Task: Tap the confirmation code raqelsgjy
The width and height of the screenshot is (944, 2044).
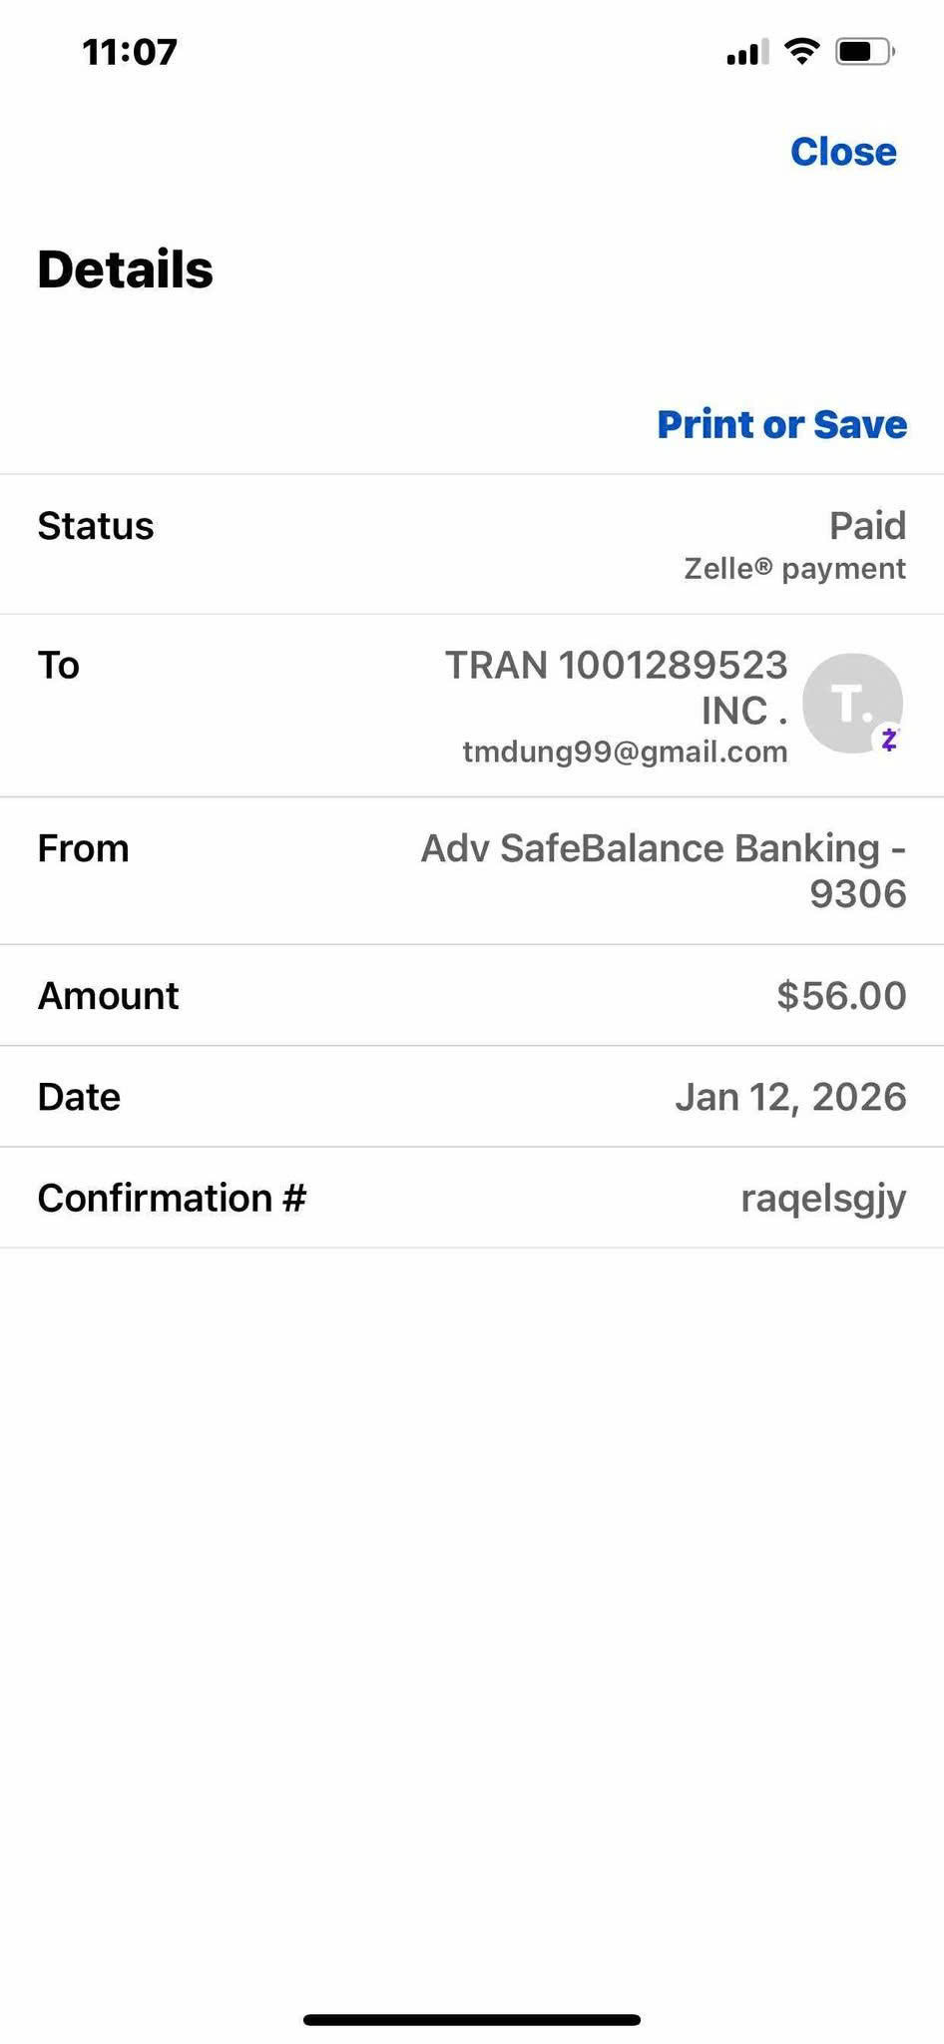Action: coord(823,1198)
